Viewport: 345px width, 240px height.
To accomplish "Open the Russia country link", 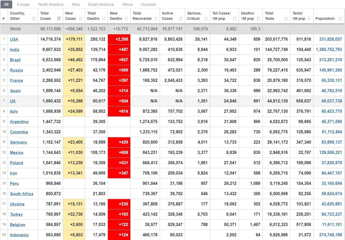I will point(16,70).
